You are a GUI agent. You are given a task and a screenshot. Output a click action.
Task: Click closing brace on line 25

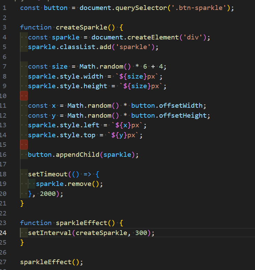[22, 243]
